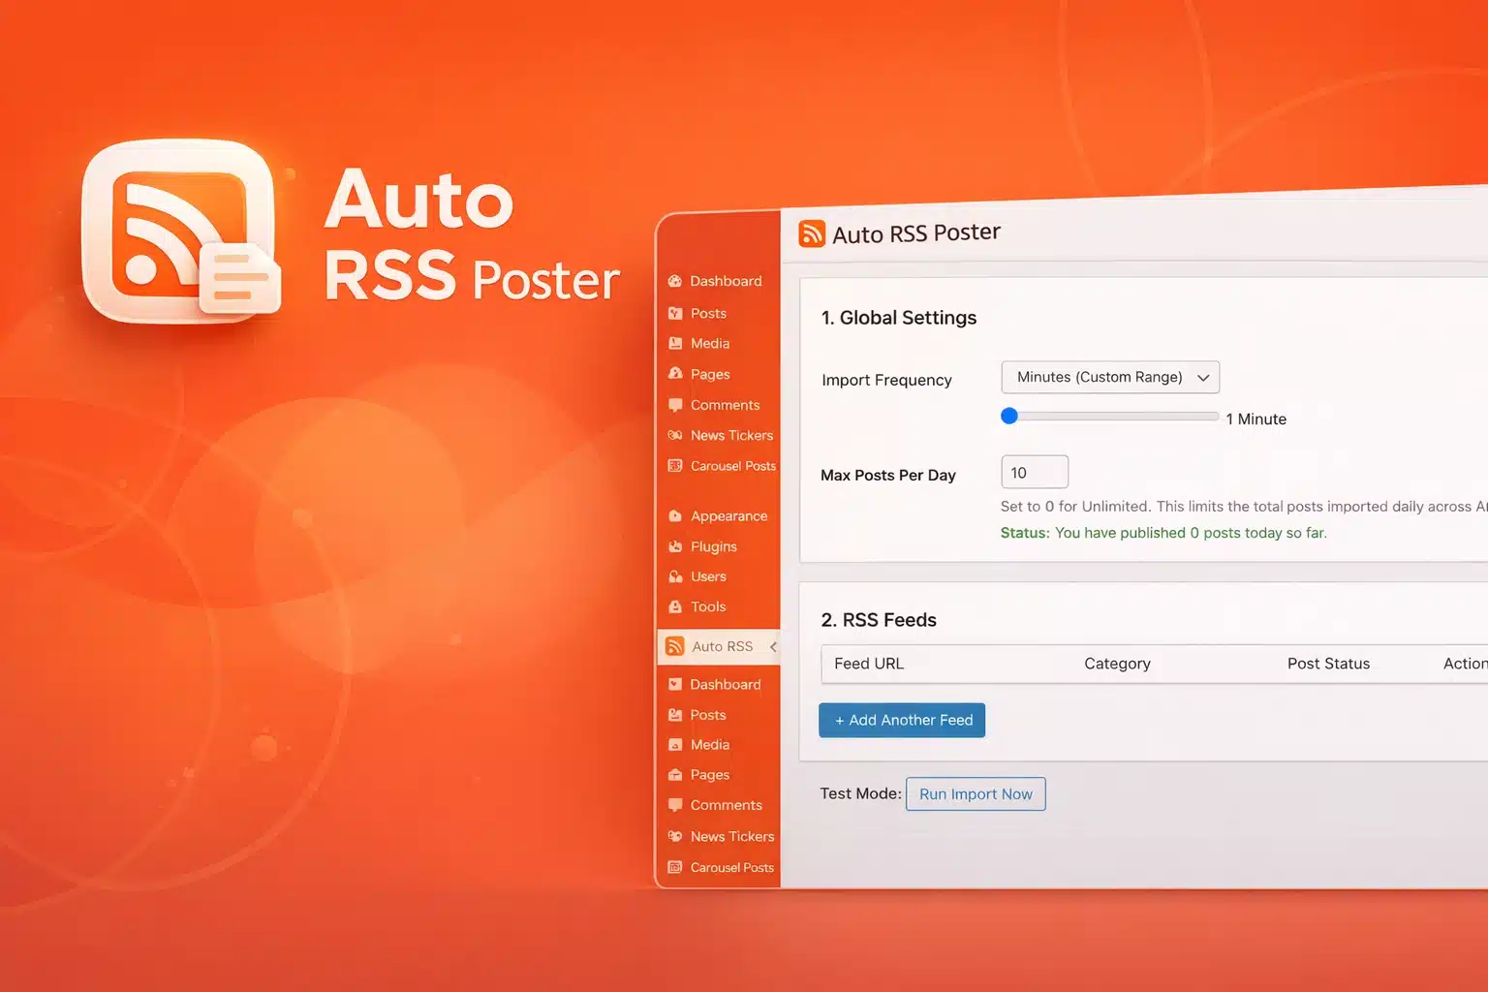Click the Dashboard icon below the Auto RSS item
Viewport: 1488px width, 992px height.
click(x=675, y=684)
